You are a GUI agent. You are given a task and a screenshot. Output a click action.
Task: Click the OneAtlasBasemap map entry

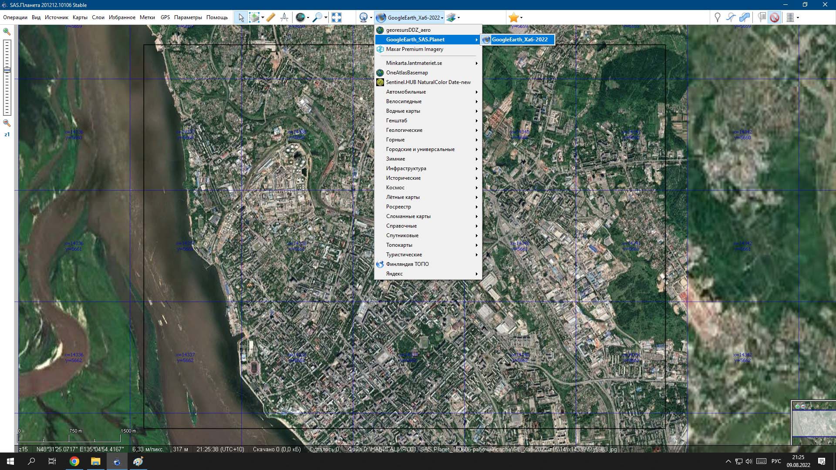pos(407,73)
